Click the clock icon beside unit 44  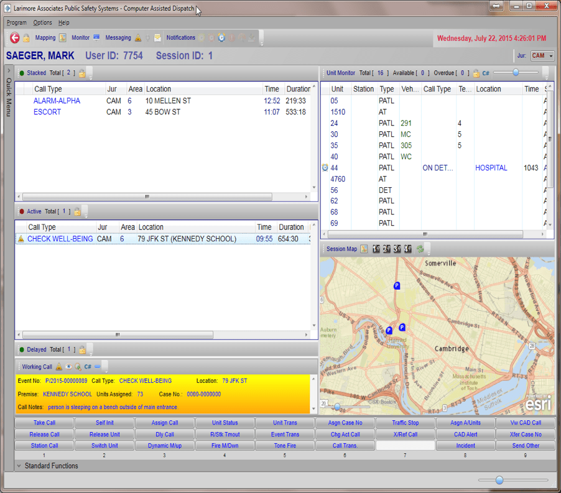324,167
